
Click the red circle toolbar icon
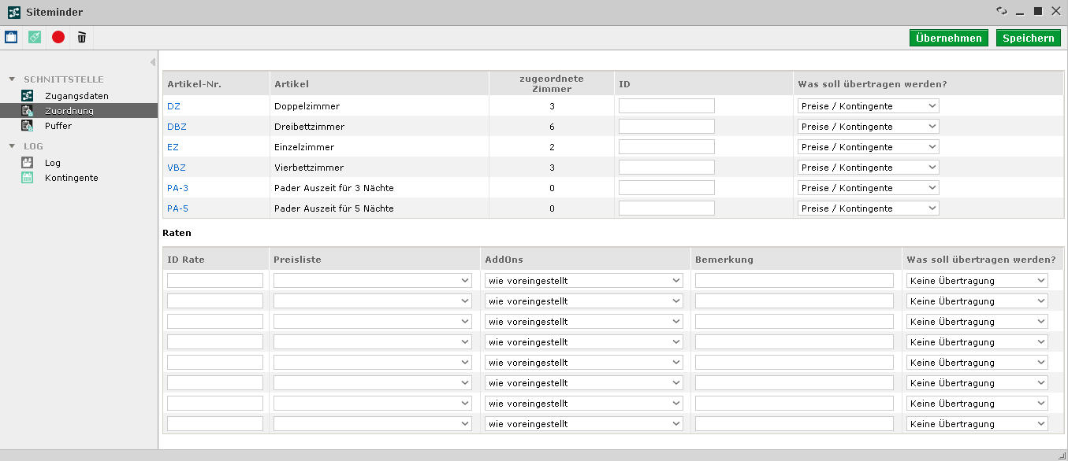tap(58, 37)
